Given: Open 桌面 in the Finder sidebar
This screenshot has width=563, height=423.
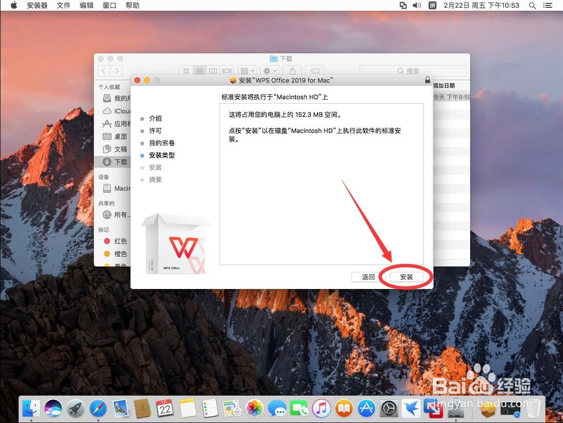Looking at the screenshot, I should (115, 136).
